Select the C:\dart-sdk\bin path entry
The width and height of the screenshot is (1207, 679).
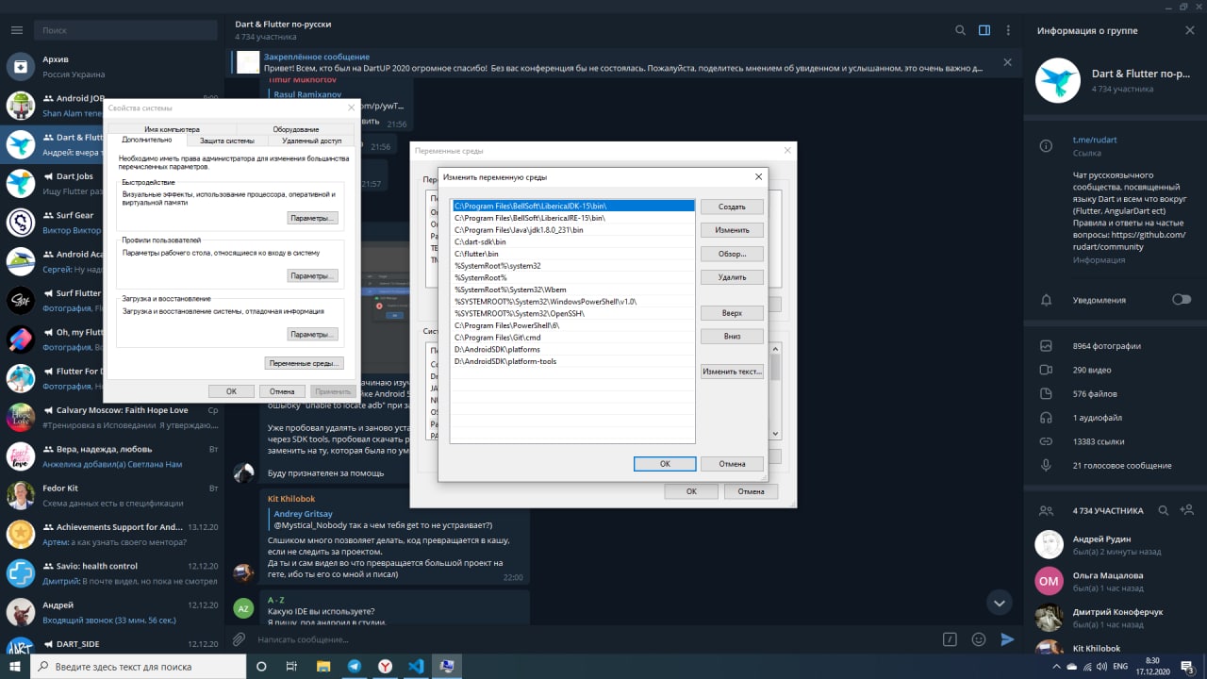click(x=572, y=241)
